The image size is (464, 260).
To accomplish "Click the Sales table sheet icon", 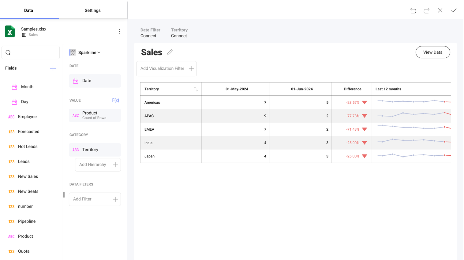I will click(24, 35).
